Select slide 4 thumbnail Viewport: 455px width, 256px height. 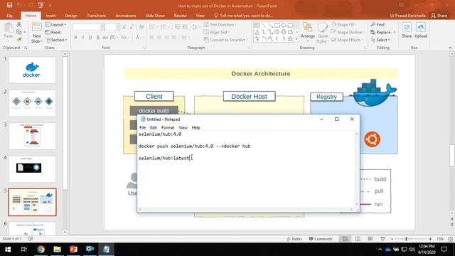pos(32,169)
